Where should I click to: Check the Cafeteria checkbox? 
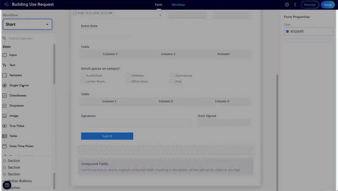pos(128,75)
